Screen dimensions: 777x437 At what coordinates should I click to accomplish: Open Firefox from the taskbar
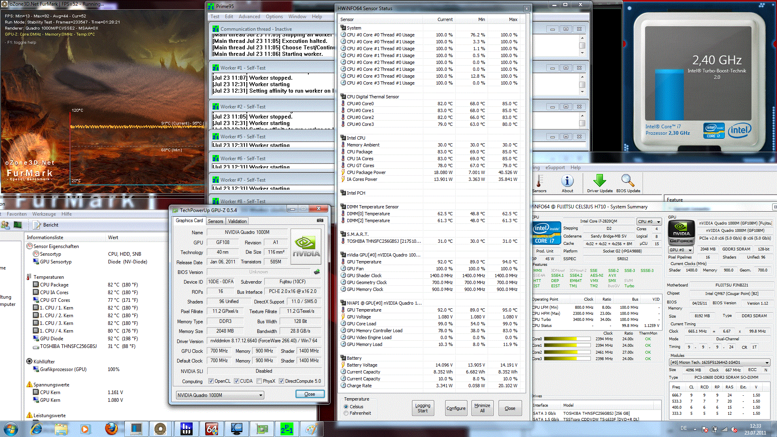[x=111, y=429]
